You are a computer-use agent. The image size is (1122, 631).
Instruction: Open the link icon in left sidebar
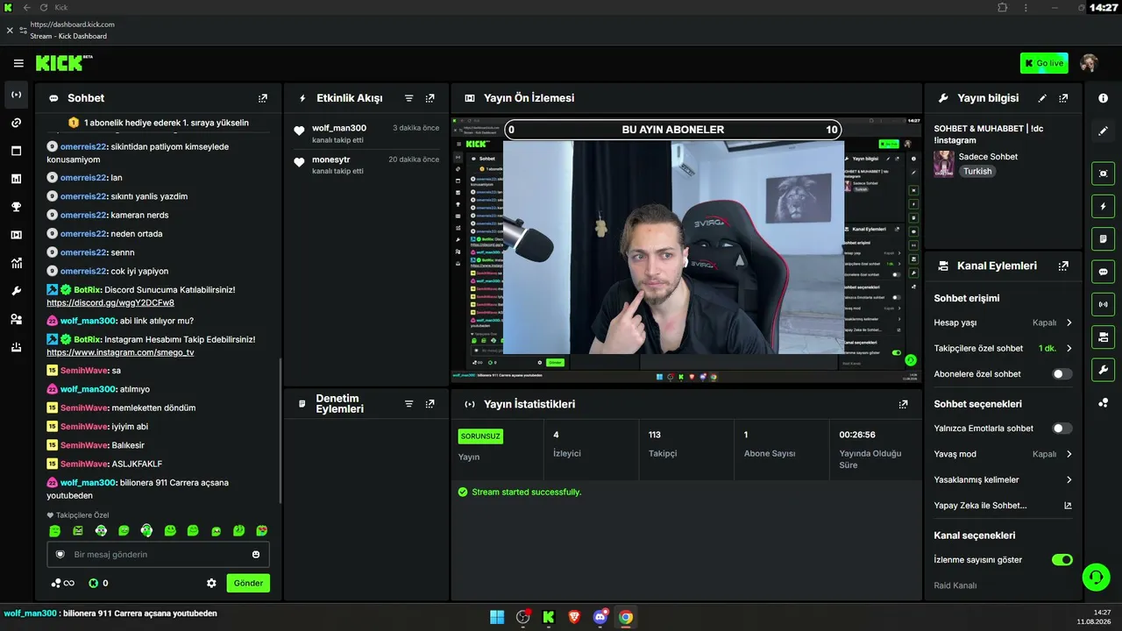(16, 123)
